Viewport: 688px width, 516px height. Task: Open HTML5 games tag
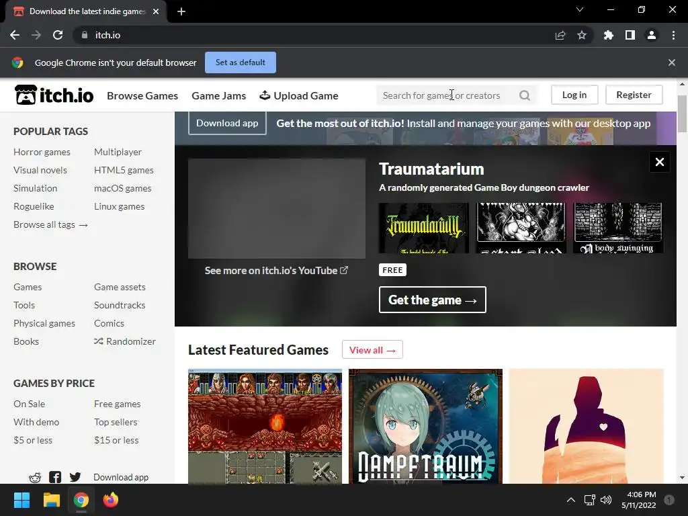click(x=124, y=170)
